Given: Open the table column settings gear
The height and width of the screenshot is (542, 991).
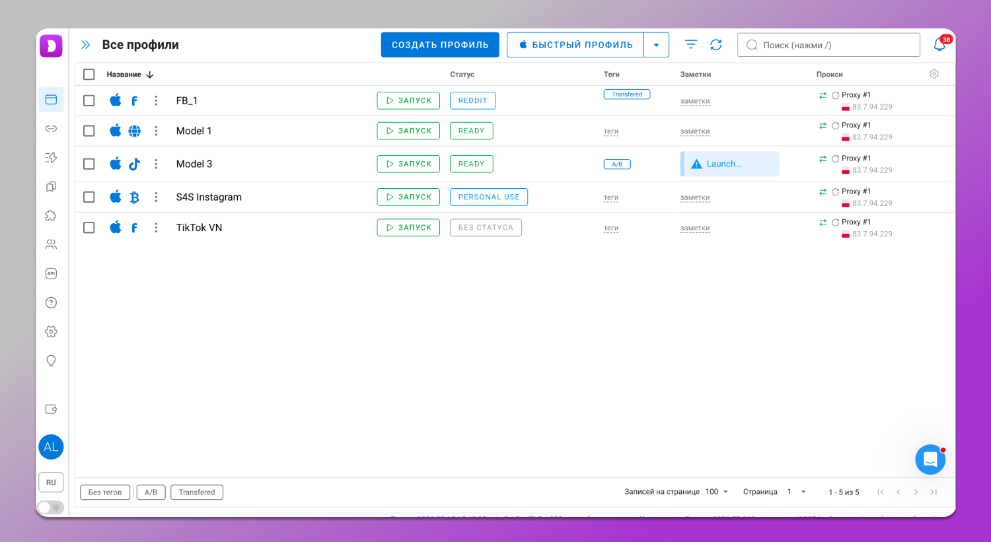Looking at the screenshot, I should point(934,74).
